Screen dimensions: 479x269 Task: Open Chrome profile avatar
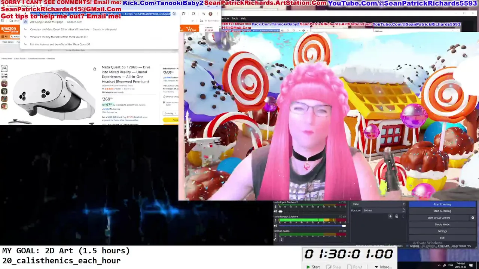coord(210,14)
